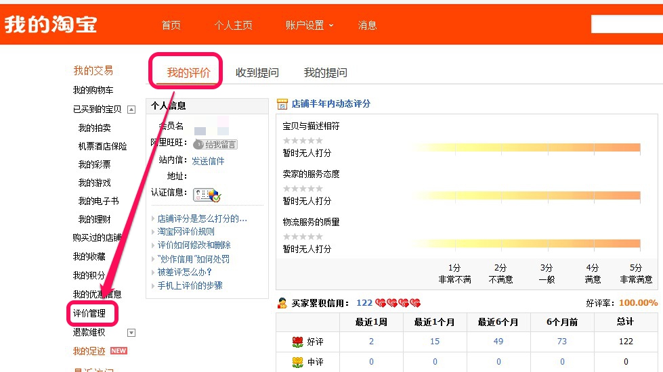663x372 pixels.
Task: Click the 1分 非常不满 scale label
Action: click(x=454, y=274)
